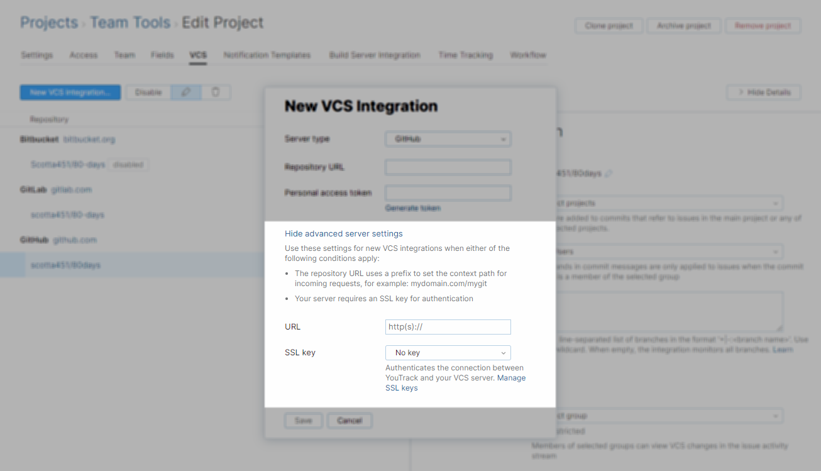Open the SSL key dropdown set to No key
This screenshot has width=821, height=471.
448,352
